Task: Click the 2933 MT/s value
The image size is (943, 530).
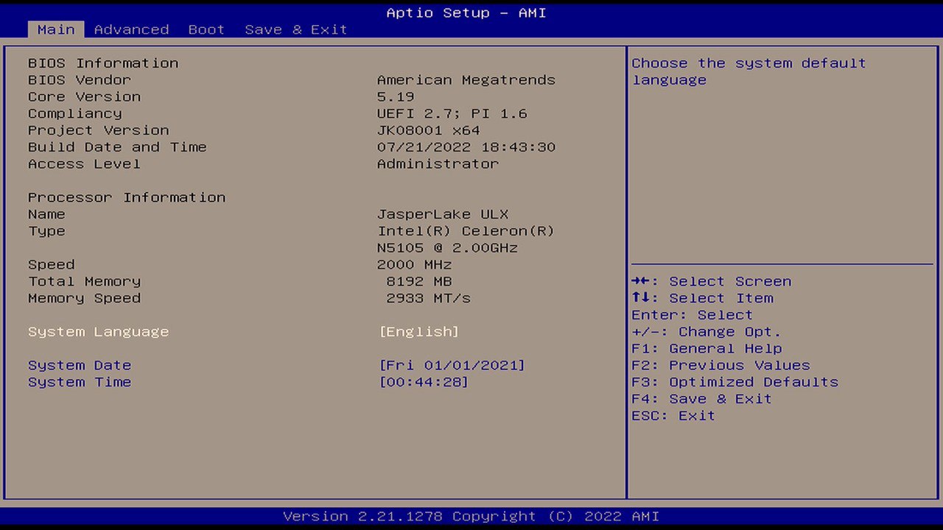Action: point(429,298)
